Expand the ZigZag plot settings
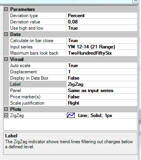 (6, 116)
